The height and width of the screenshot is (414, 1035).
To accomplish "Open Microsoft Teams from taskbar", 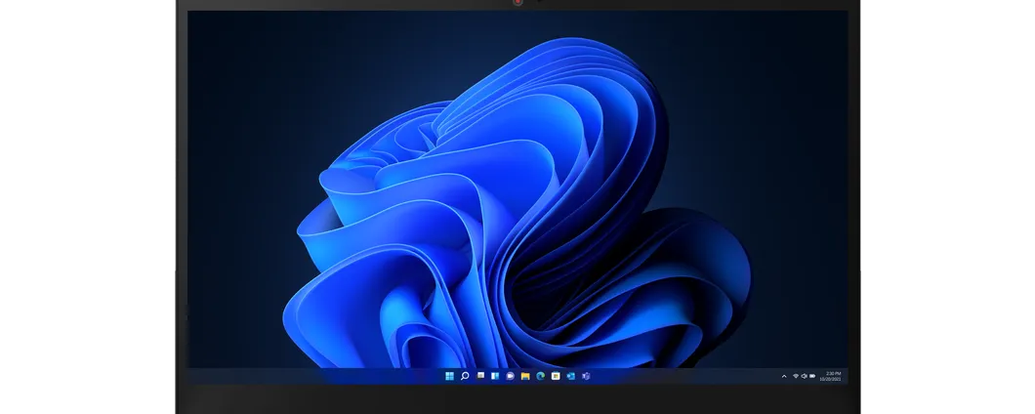I will pos(586,376).
